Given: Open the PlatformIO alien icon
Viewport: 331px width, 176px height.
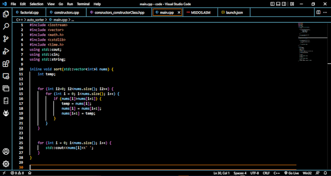Looking at the screenshot, I should point(6,113).
